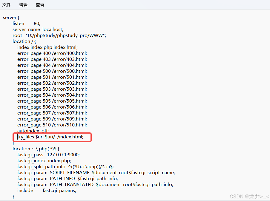Screen dimensions: 270x201
Task: Click the error_page 404 line
Action: pyautogui.click(x=52, y=65)
